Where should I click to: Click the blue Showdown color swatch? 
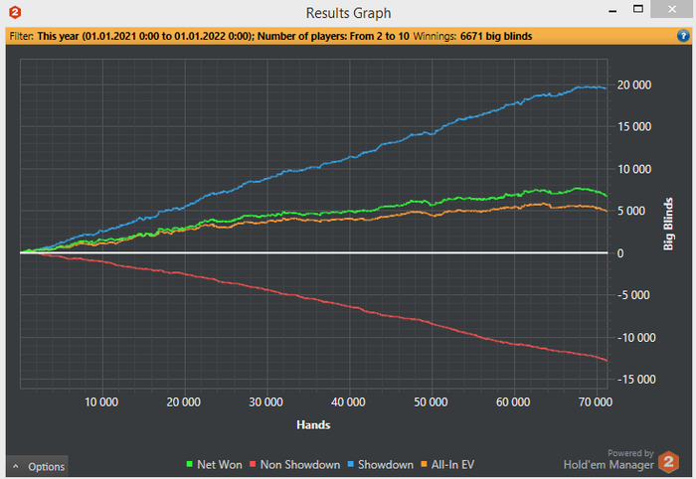pyautogui.click(x=350, y=464)
